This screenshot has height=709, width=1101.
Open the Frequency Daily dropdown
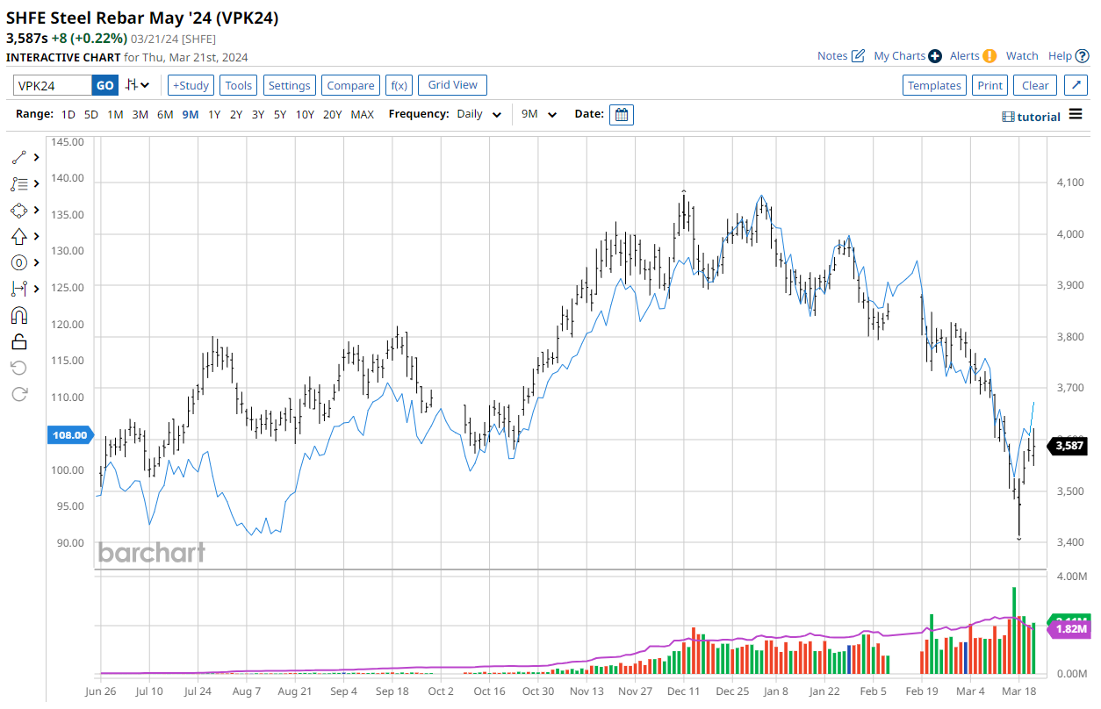479,115
